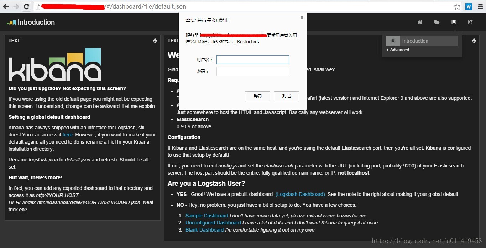Click the 登录 login button
The height and width of the screenshot is (248, 486).
(x=257, y=97)
